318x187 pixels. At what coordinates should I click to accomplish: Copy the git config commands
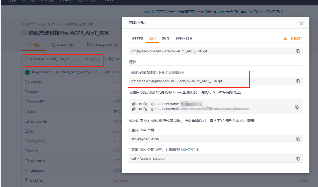pyautogui.click(x=297, y=107)
